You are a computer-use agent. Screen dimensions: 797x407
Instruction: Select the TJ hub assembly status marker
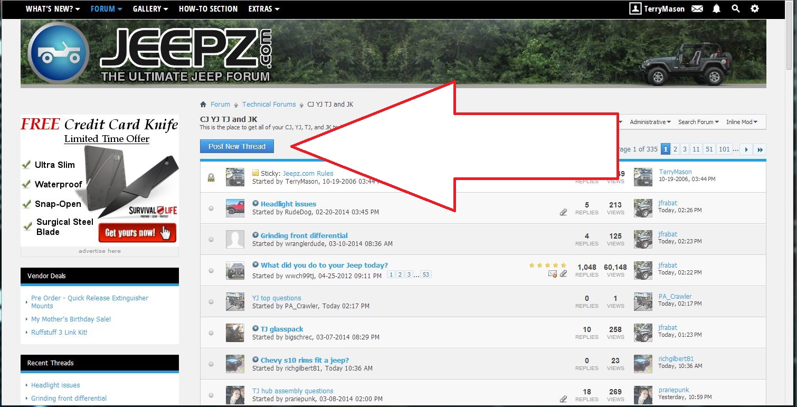(x=212, y=395)
